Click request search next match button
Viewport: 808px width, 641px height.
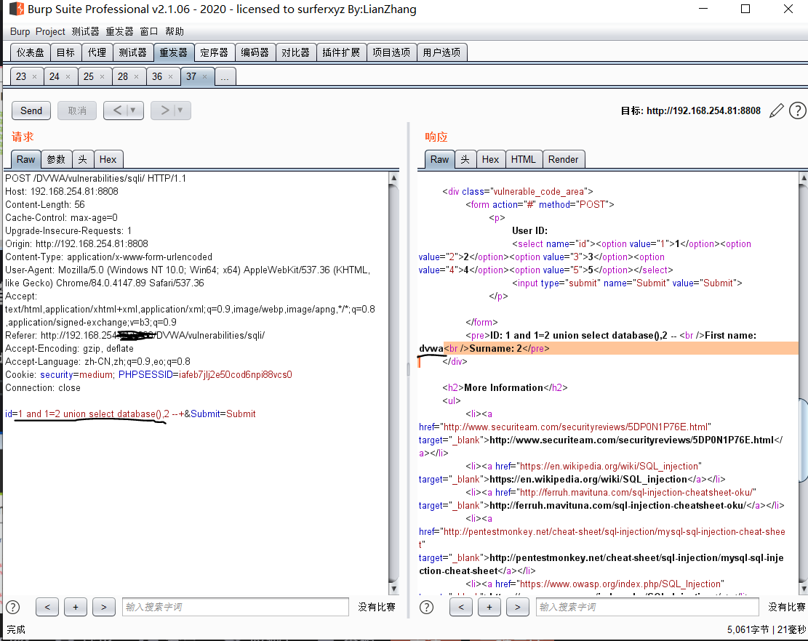104,608
